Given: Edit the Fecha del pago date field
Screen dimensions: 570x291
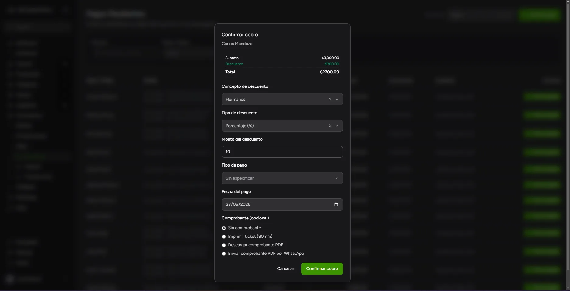Looking at the screenshot, I should (x=282, y=205).
